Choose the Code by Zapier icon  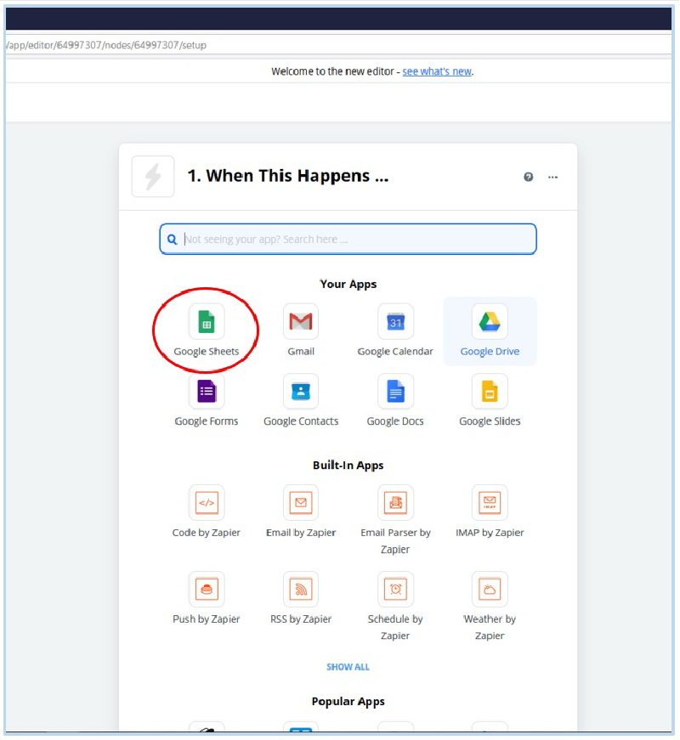tap(207, 503)
